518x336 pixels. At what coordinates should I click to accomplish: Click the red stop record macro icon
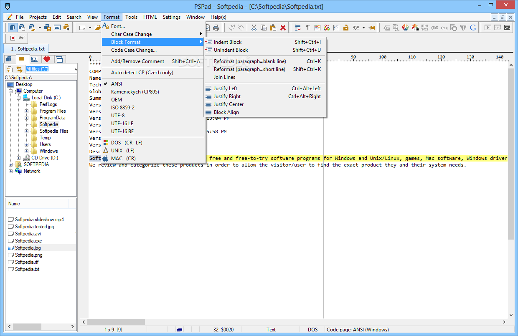13,38
